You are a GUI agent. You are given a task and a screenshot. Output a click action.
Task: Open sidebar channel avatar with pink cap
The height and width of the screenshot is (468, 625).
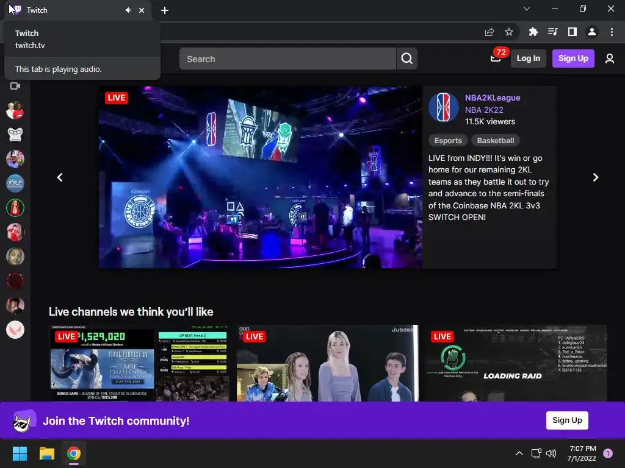click(15, 159)
